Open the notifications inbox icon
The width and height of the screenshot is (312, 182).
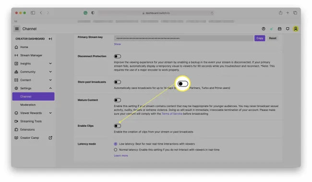pos(279,29)
